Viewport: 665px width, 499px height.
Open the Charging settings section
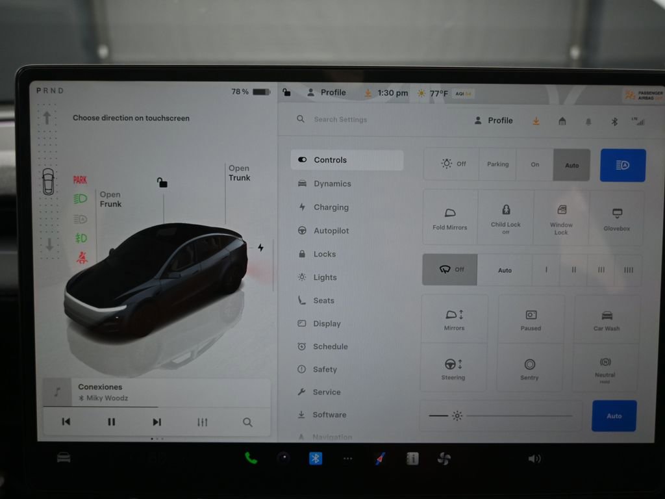point(330,207)
